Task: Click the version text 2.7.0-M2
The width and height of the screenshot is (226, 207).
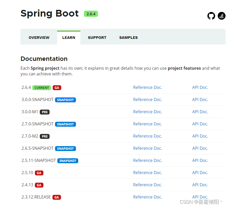Action: (x=30, y=136)
